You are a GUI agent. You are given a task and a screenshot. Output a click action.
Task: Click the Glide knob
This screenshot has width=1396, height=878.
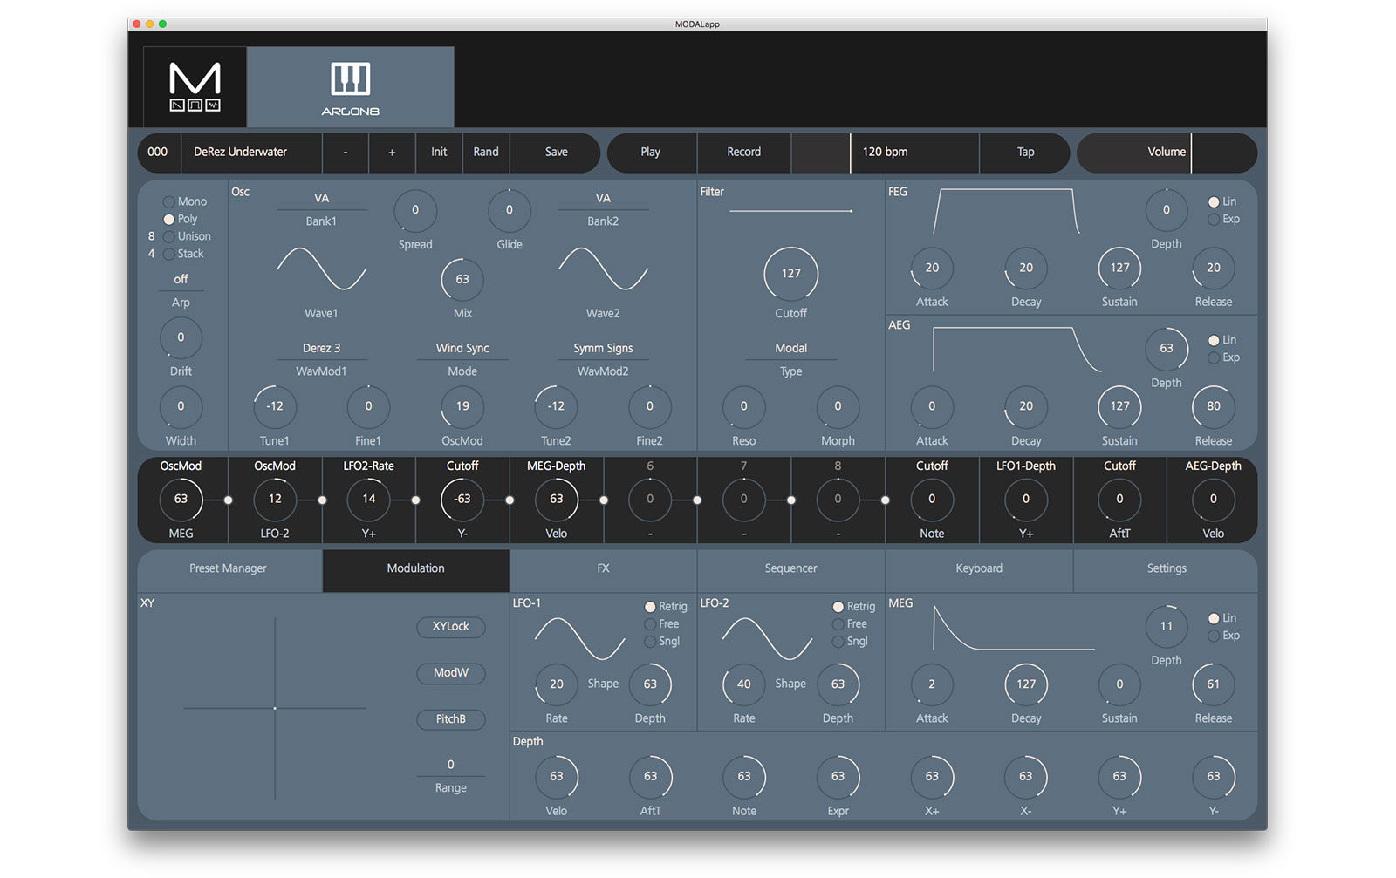tap(510, 210)
